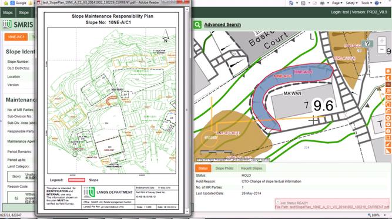Select the orange rectangle map tool
392x219 pixels.
tap(388, 137)
